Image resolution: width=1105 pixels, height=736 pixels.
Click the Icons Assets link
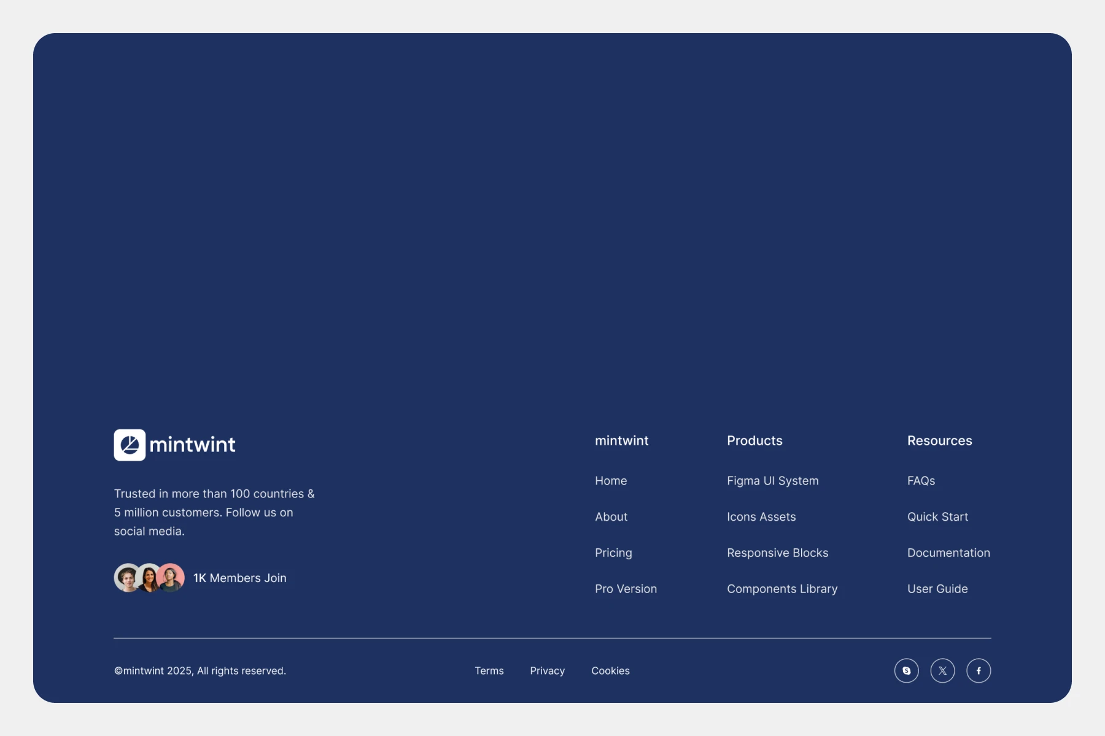coord(761,517)
